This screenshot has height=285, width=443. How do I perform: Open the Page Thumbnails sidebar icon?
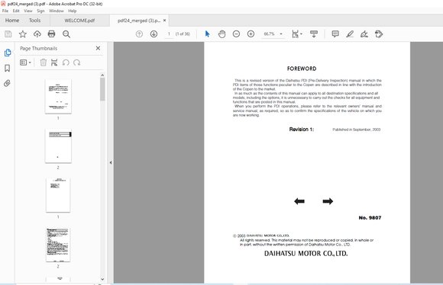(8, 53)
